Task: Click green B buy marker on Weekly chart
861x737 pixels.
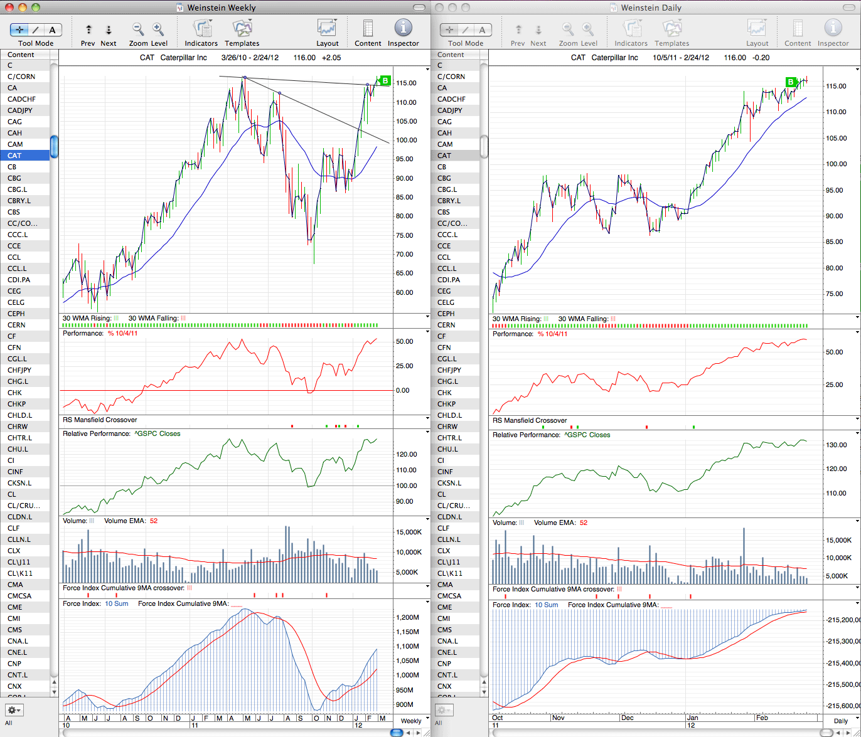Action: 385,81
